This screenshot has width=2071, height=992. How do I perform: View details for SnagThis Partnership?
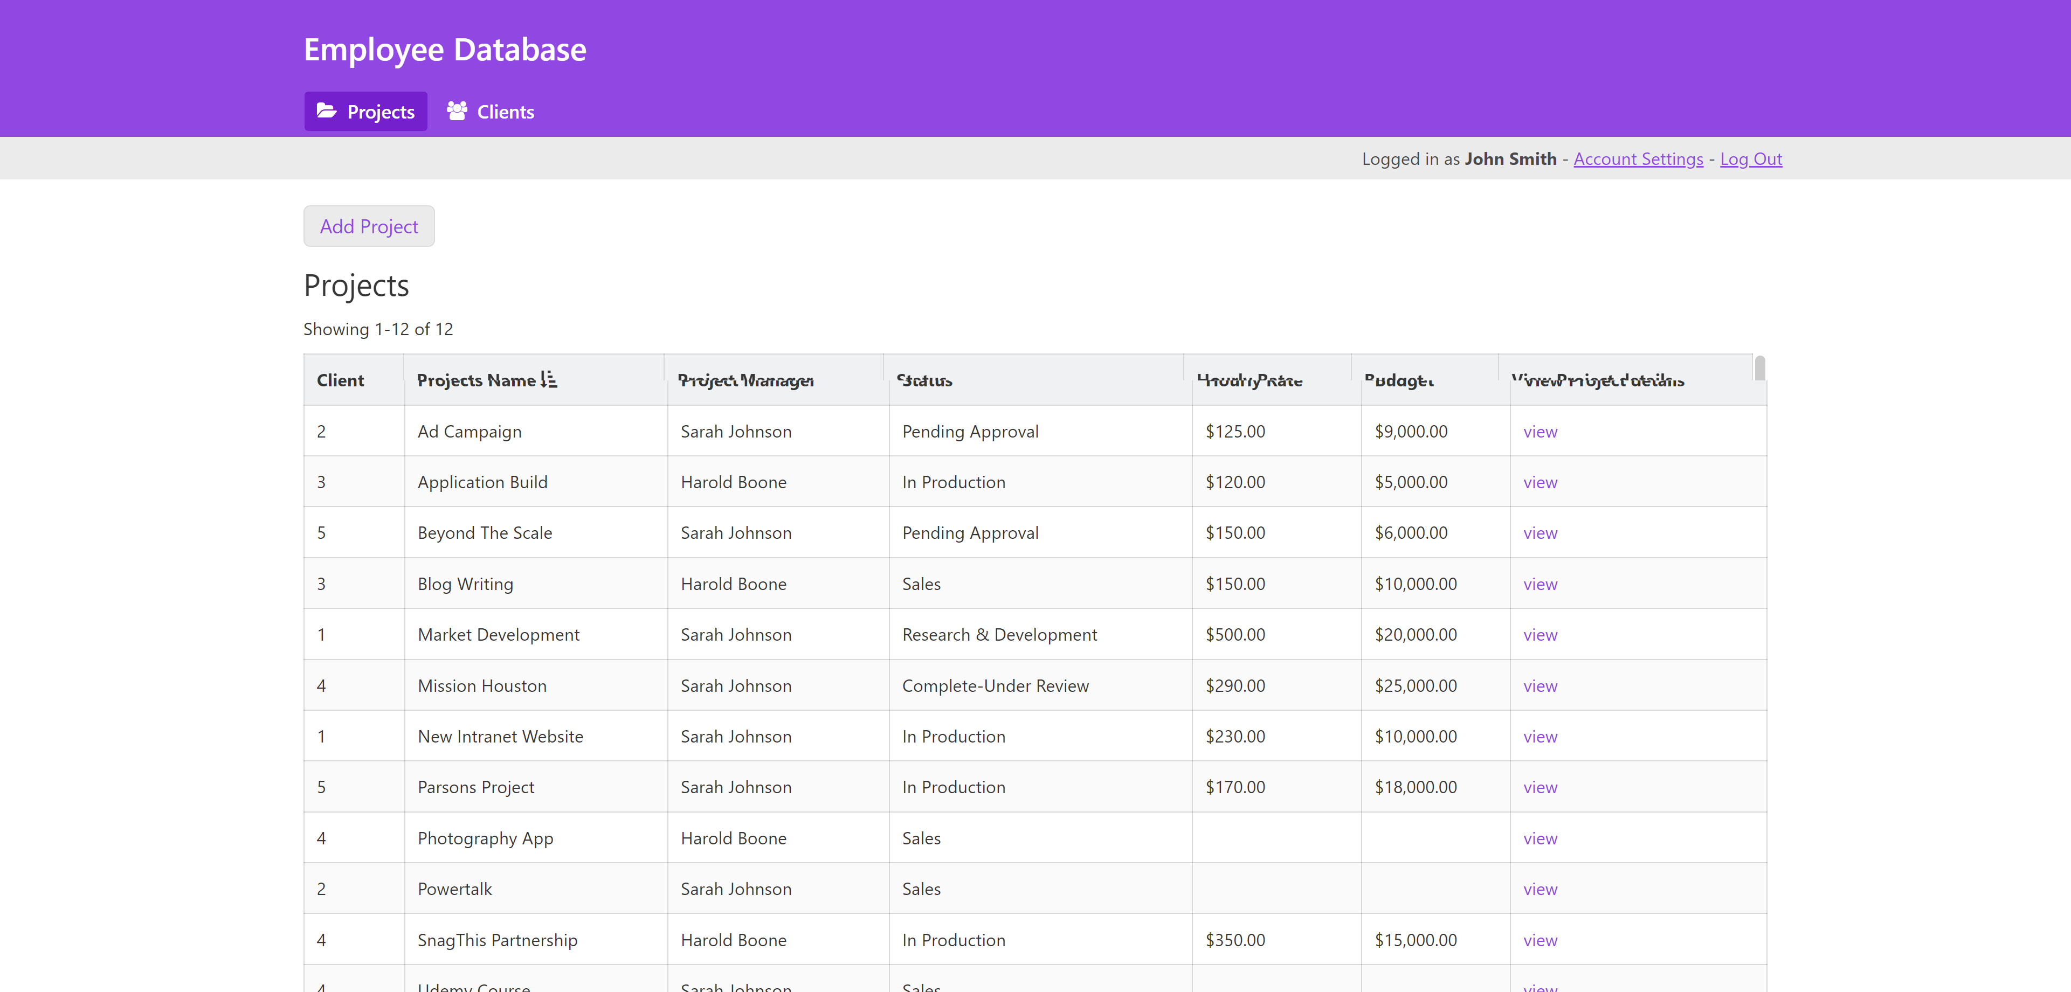coord(1541,941)
